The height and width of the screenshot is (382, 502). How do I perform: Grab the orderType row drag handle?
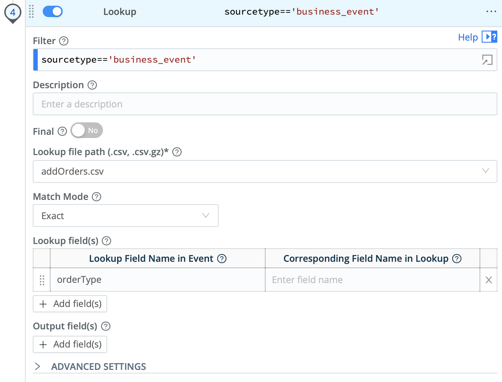click(42, 280)
